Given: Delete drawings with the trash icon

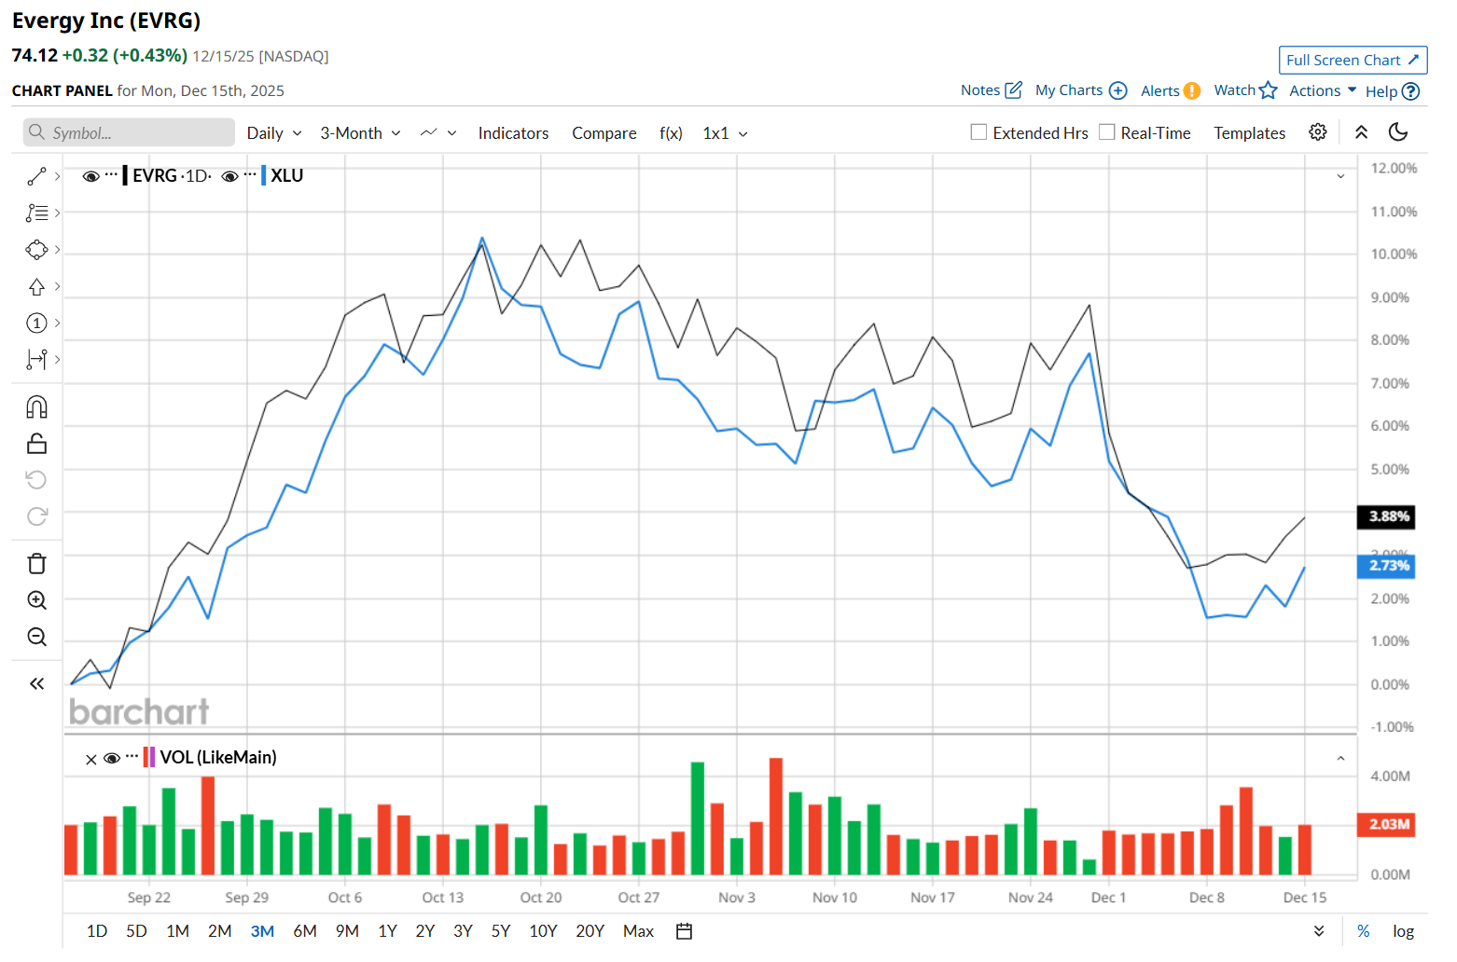Looking at the screenshot, I should click(x=36, y=563).
